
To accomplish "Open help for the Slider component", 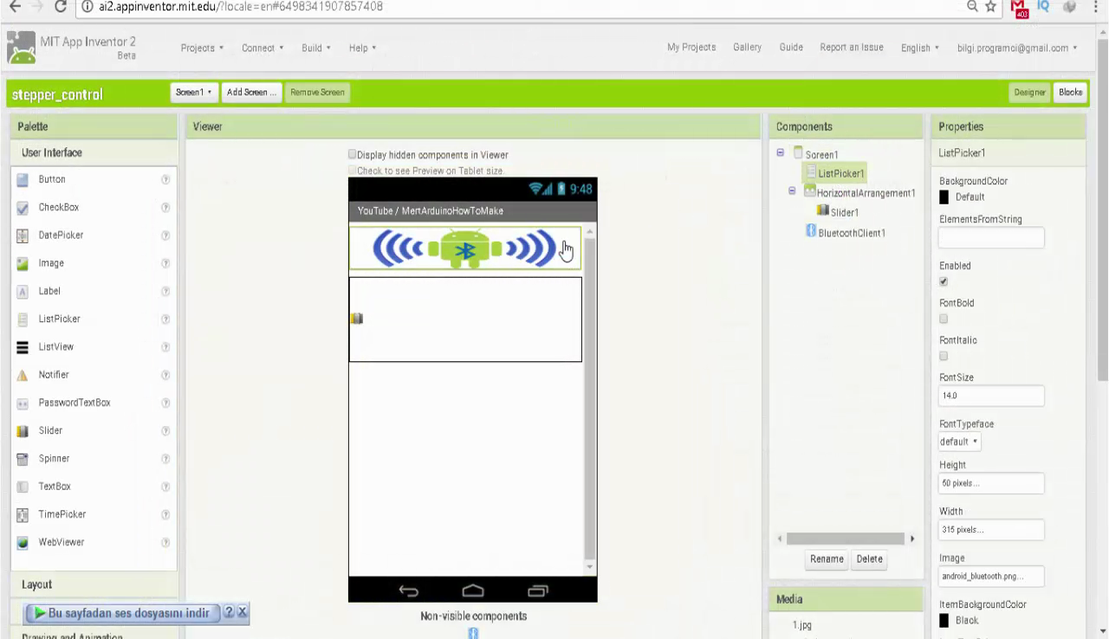I will pos(165,430).
